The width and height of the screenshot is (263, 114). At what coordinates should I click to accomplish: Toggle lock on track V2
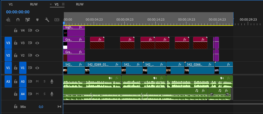[16, 55]
